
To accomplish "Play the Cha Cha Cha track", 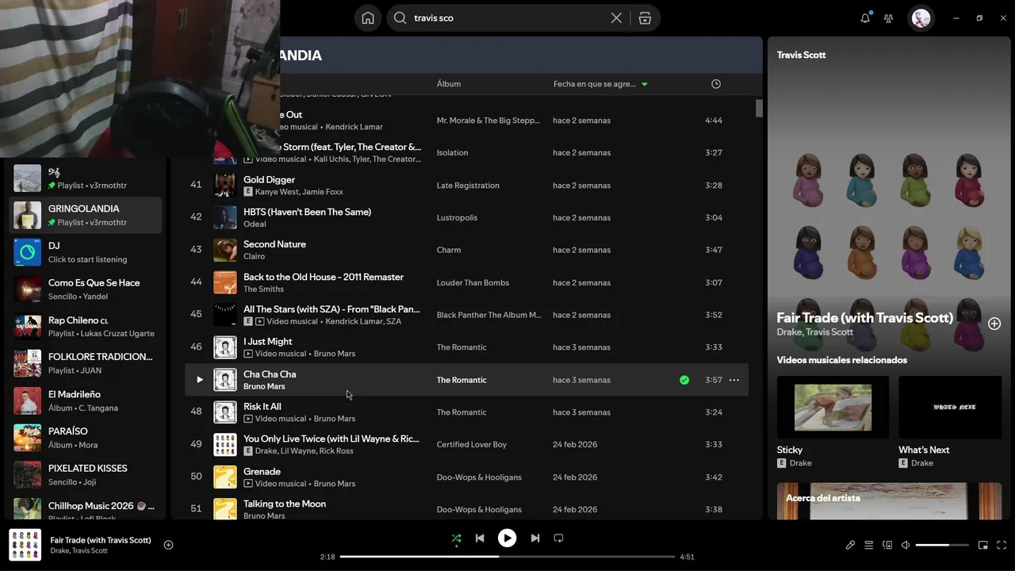I will [199, 380].
